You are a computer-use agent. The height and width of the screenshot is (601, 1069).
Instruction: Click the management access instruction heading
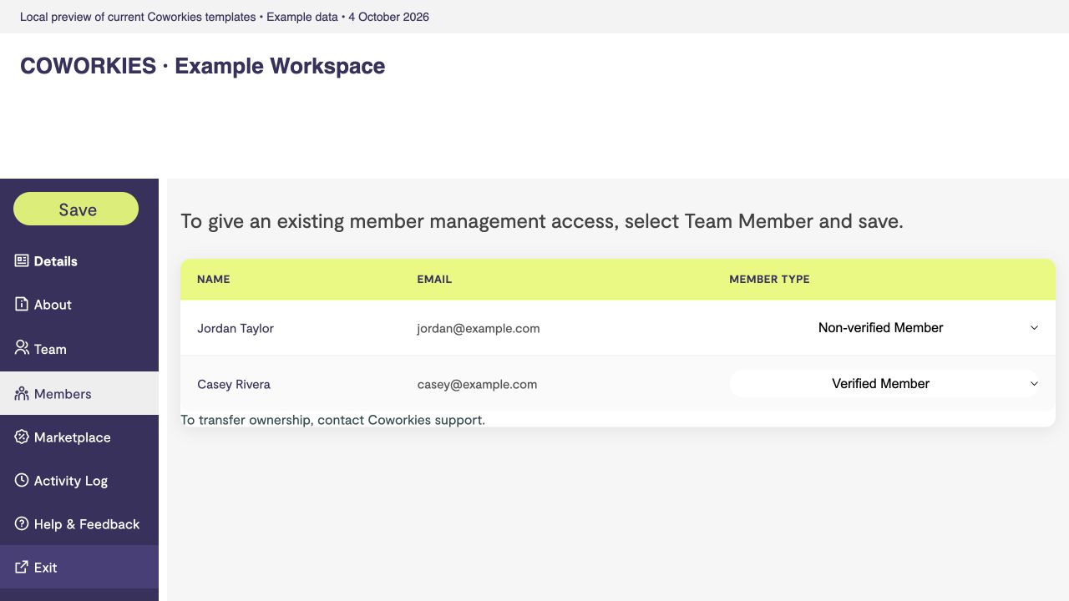pyautogui.click(x=542, y=221)
